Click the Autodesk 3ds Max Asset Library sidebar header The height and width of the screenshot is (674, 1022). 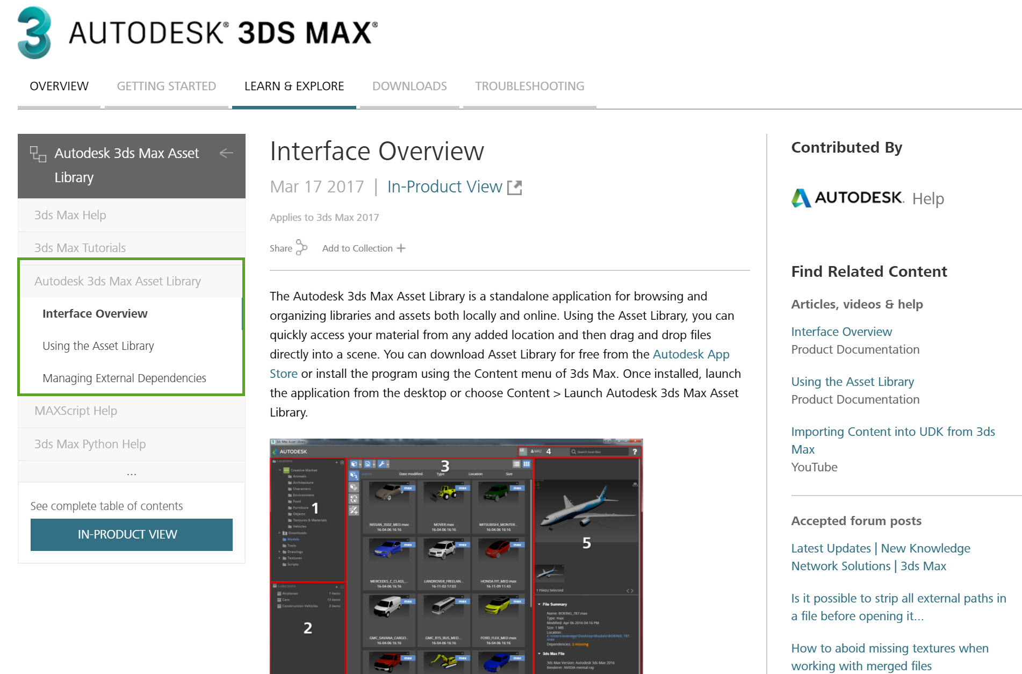pyautogui.click(x=132, y=166)
